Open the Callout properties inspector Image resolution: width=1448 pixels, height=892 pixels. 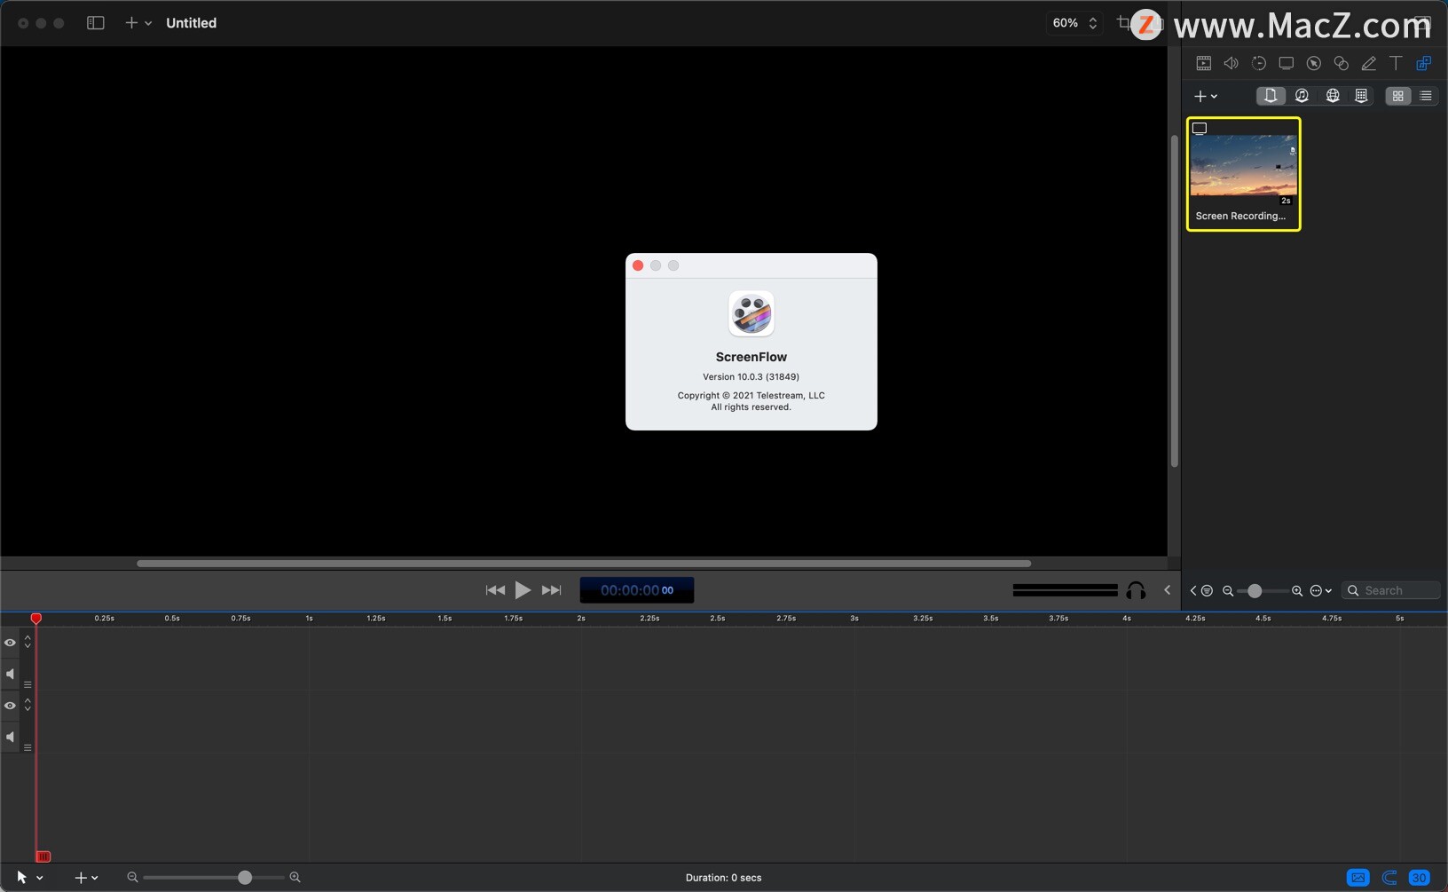click(x=1313, y=63)
